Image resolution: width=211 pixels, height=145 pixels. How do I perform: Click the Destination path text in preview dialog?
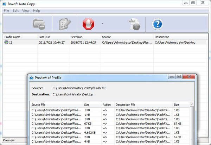pyautogui.click(x=73, y=94)
